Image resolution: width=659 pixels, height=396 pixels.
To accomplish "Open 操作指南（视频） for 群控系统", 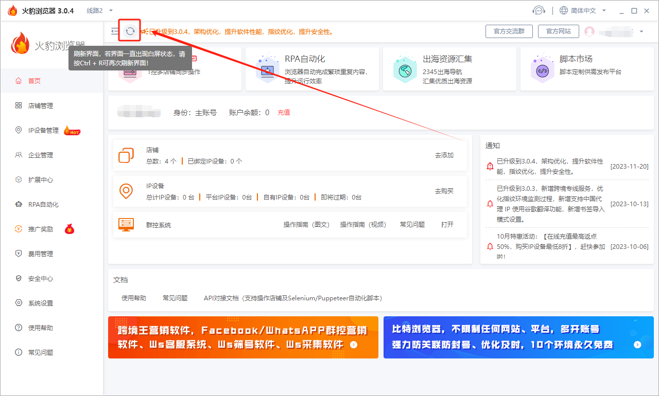I will (x=363, y=225).
